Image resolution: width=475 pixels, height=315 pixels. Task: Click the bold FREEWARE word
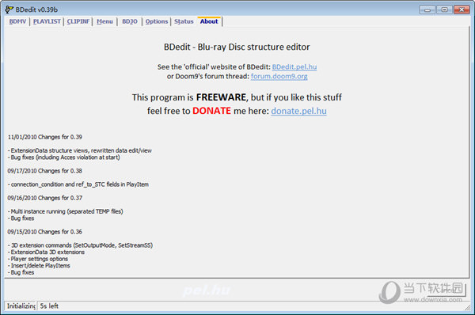(221, 97)
